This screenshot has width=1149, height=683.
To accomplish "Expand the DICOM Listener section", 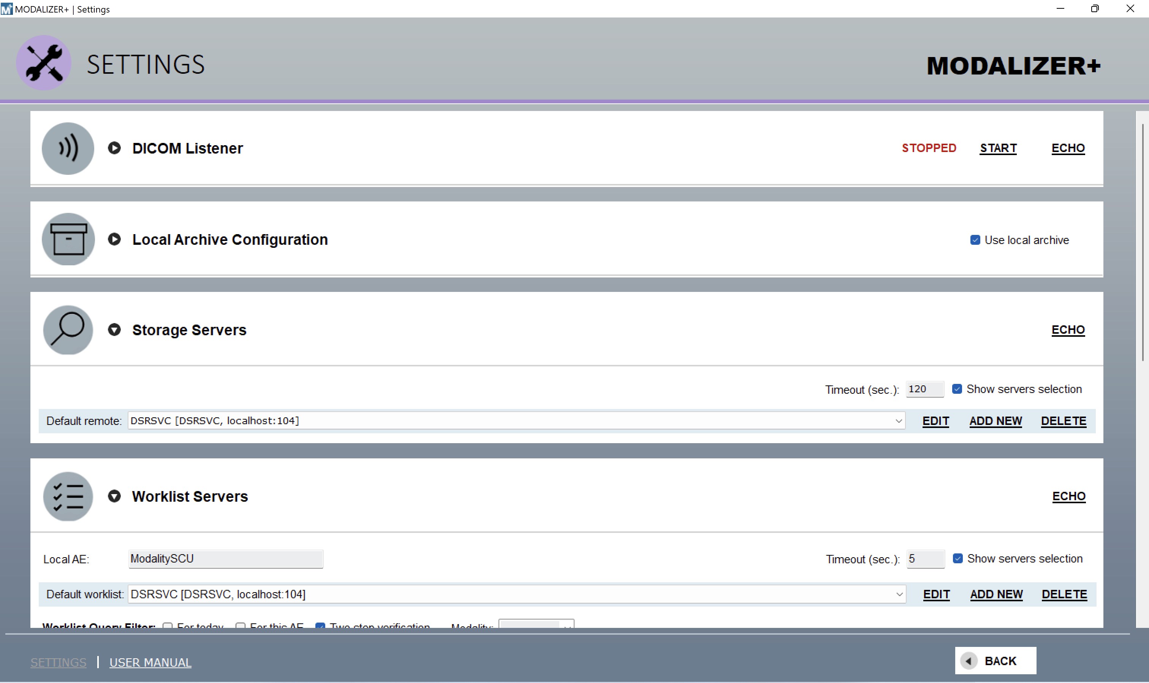I will (114, 148).
